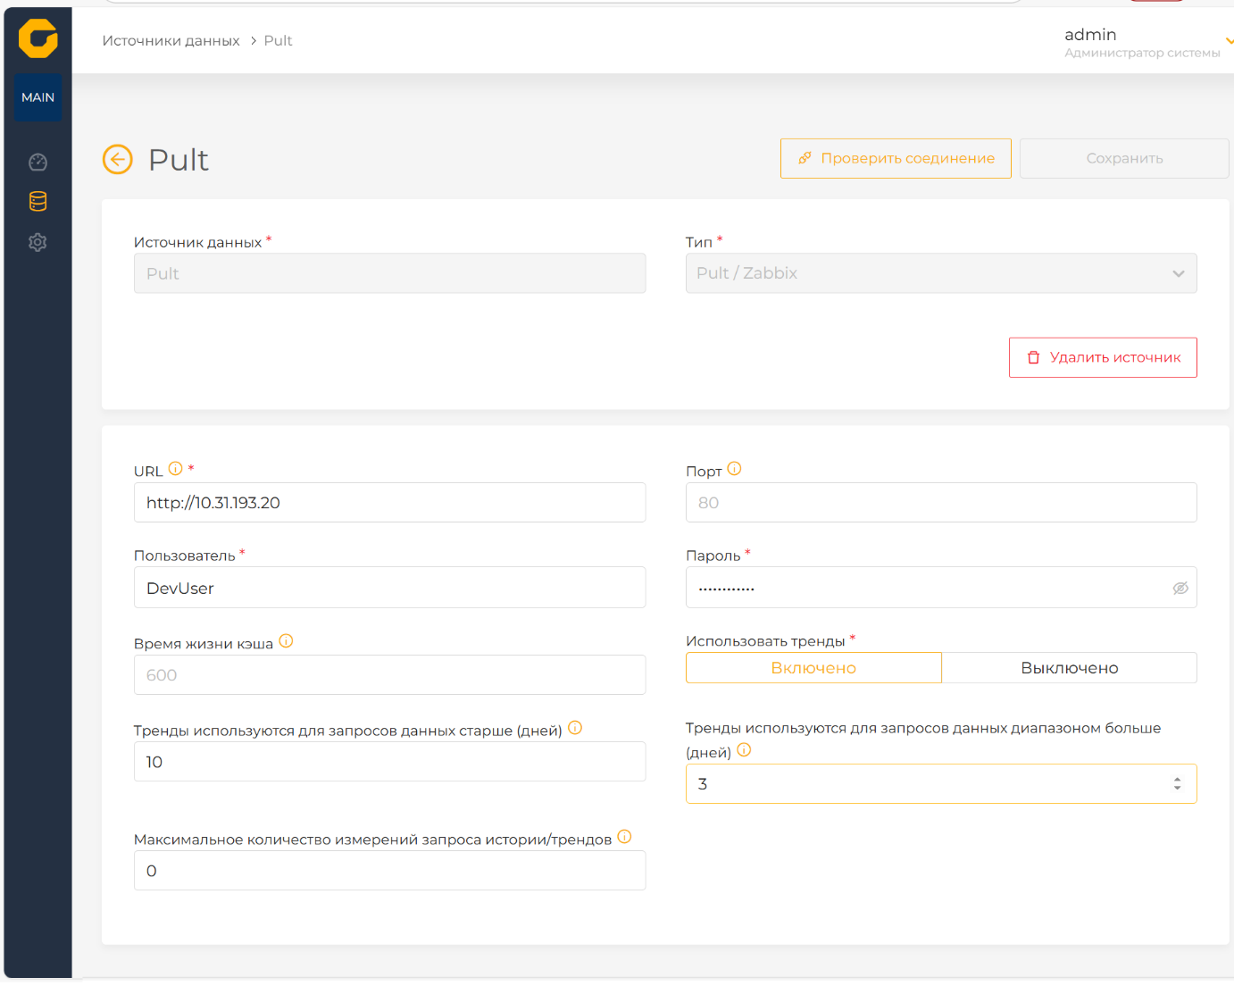The height and width of the screenshot is (986, 1234).
Task: Select Включено for using trends
Action: (813, 668)
